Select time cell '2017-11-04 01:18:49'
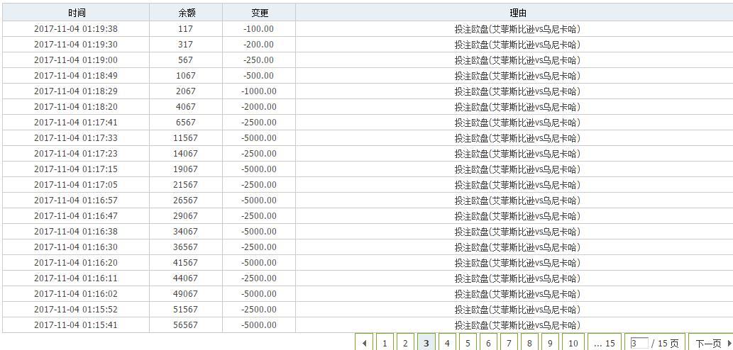 click(x=76, y=76)
